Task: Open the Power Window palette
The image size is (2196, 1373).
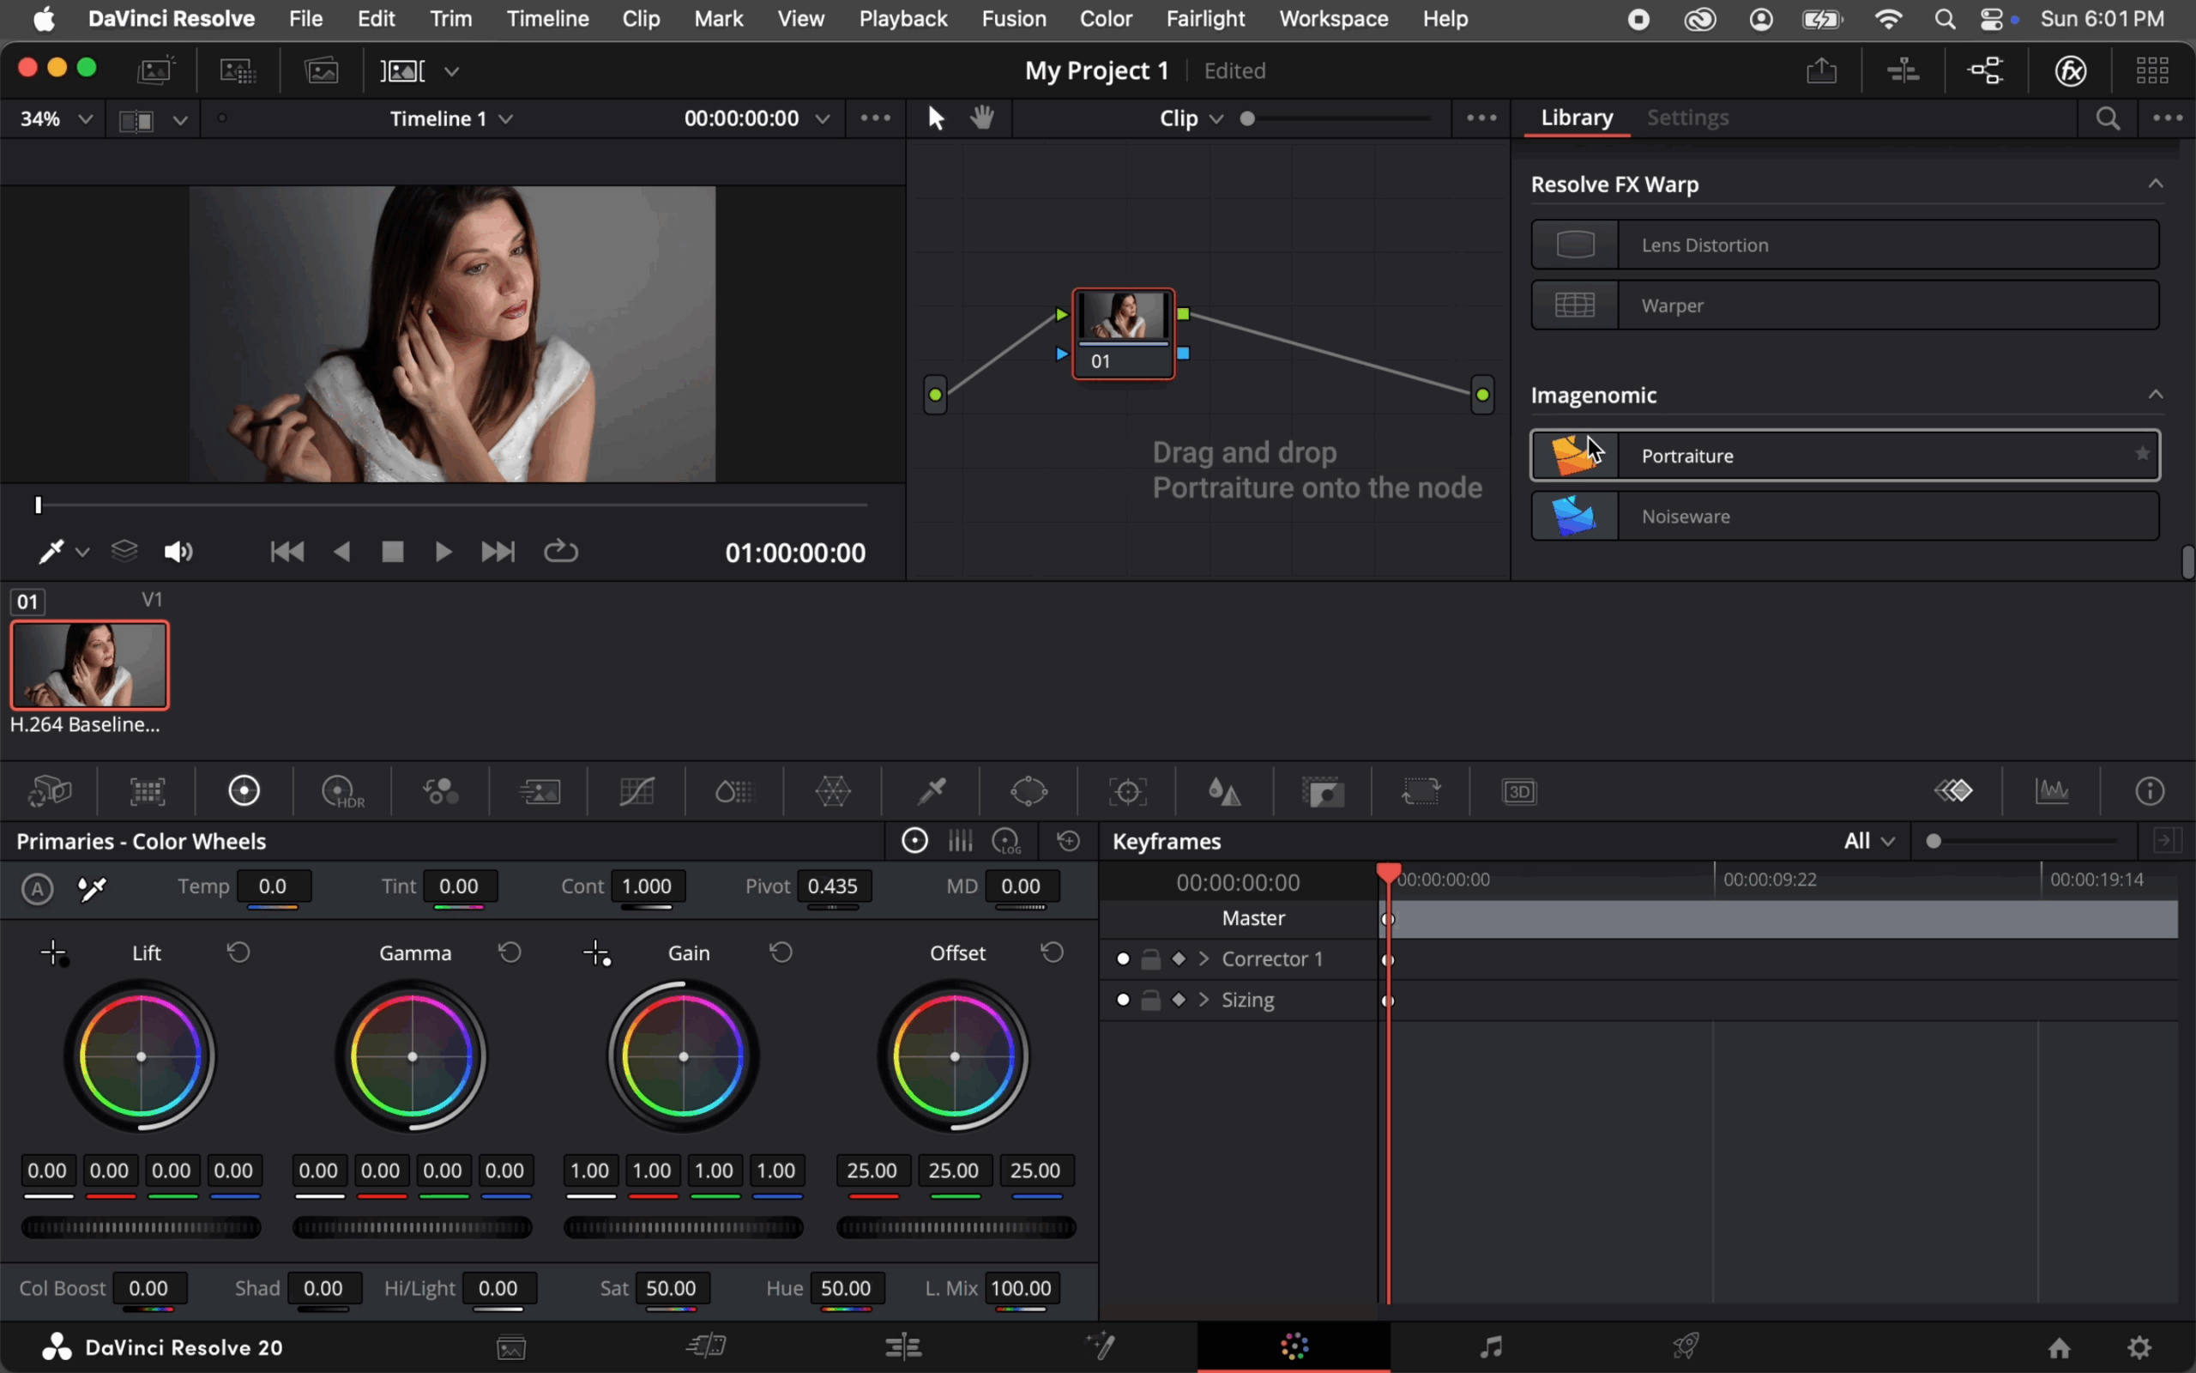Action: point(1029,791)
